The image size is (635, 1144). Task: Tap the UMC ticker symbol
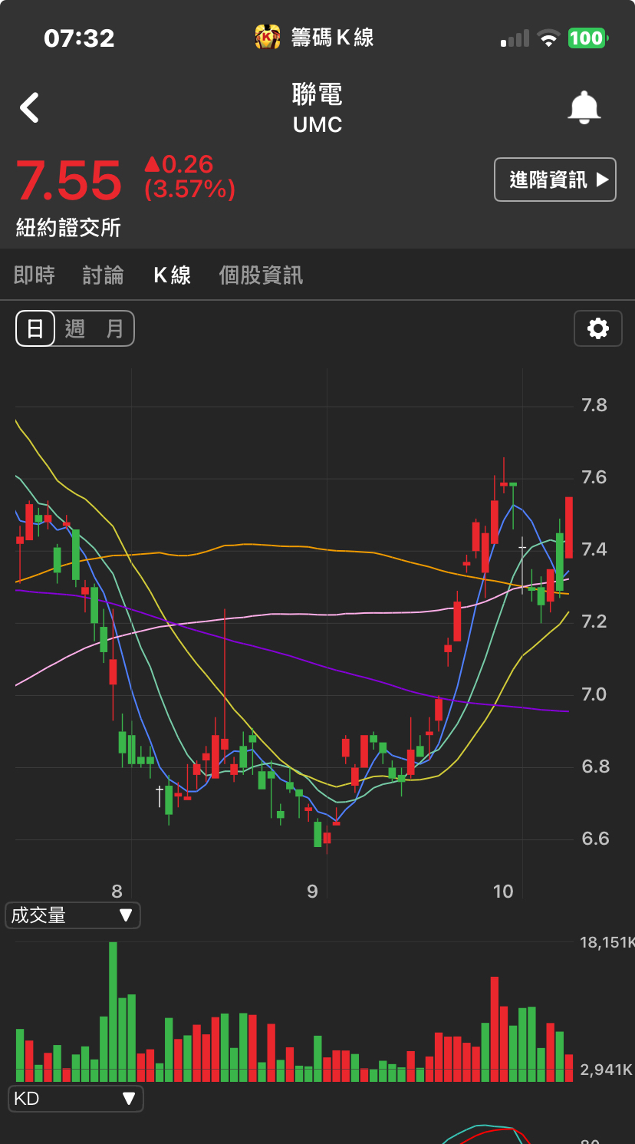click(x=317, y=124)
